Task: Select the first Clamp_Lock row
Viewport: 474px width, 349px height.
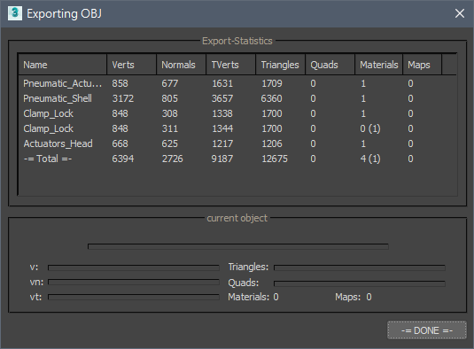Action: pyautogui.click(x=237, y=113)
